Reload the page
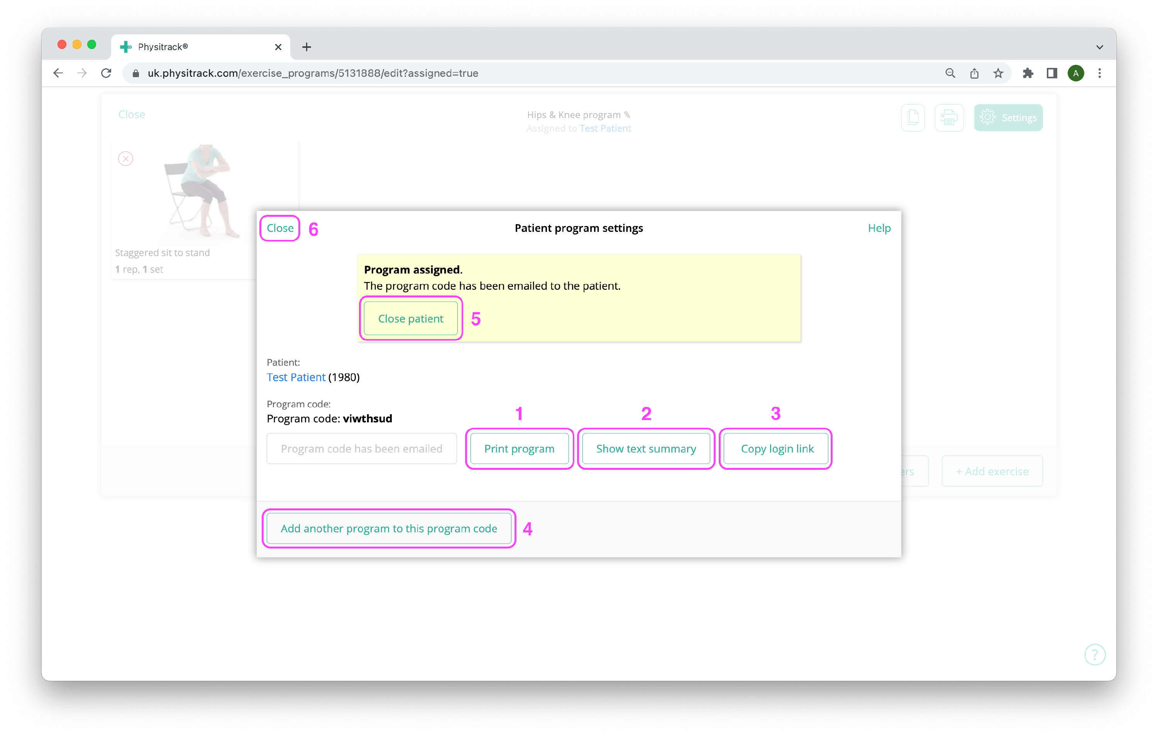 tap(106, 73)
